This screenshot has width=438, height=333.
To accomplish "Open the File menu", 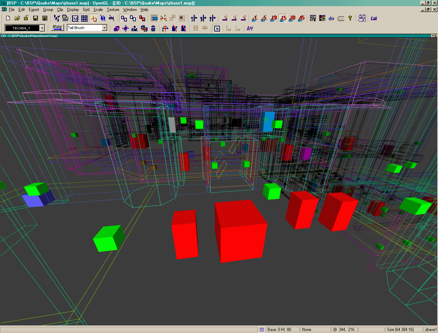I will [x=12, y=10].
